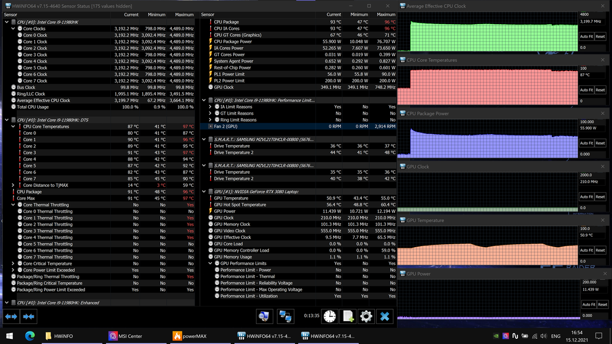Select the Core 3 Thermal Throttling row

99,230
